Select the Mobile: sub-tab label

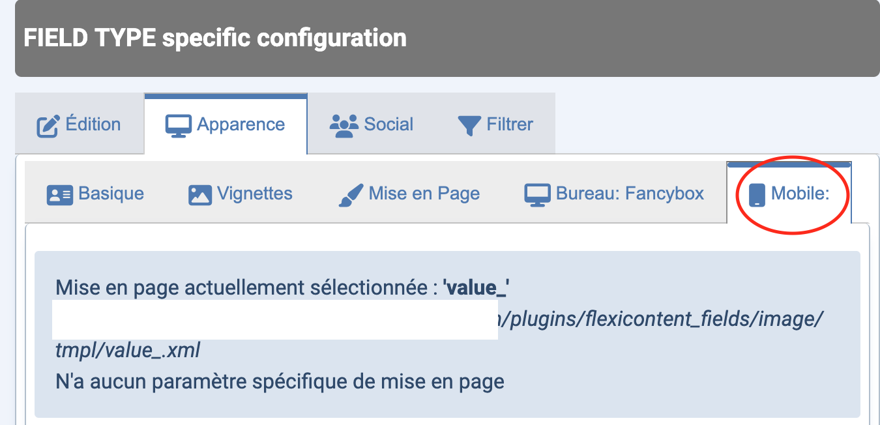800,194
